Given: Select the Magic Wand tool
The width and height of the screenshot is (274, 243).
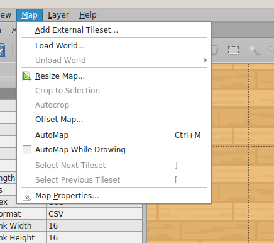Looking at the screenshot, I should (255, 50).
